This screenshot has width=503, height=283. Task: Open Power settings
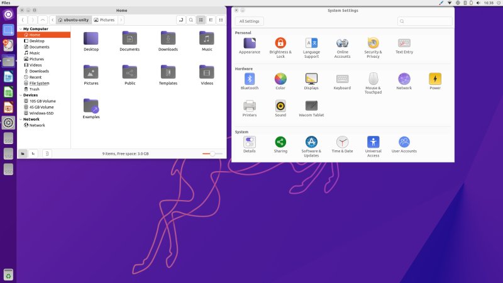pyautogui.click(x=435, y=81)
